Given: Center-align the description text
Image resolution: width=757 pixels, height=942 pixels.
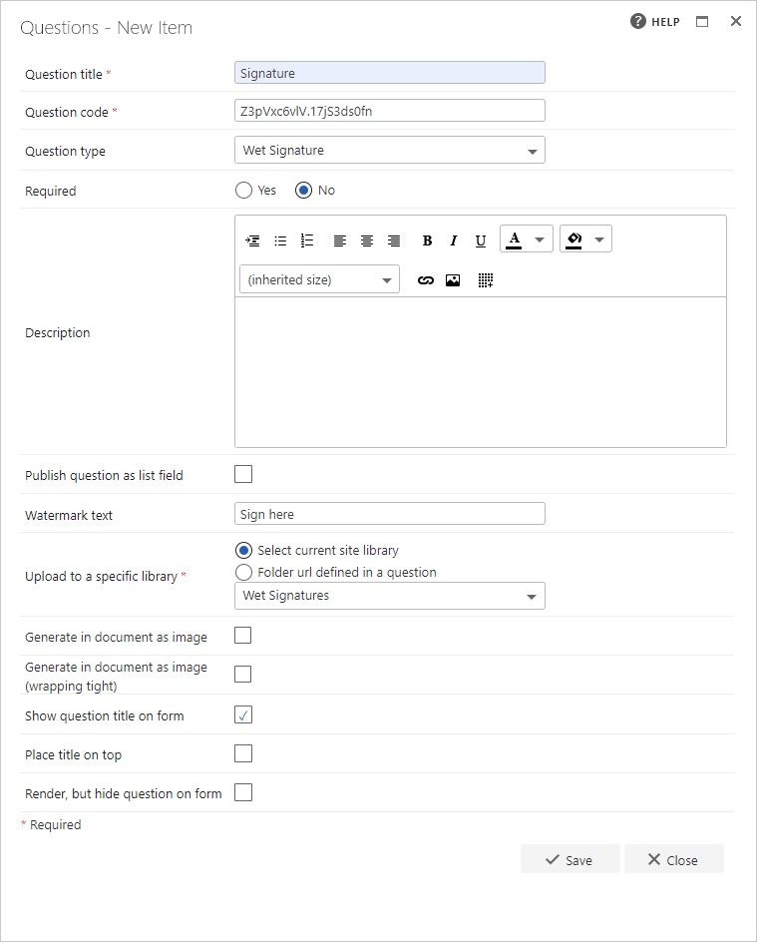Looking at the screenshot, I should point(367,240).
